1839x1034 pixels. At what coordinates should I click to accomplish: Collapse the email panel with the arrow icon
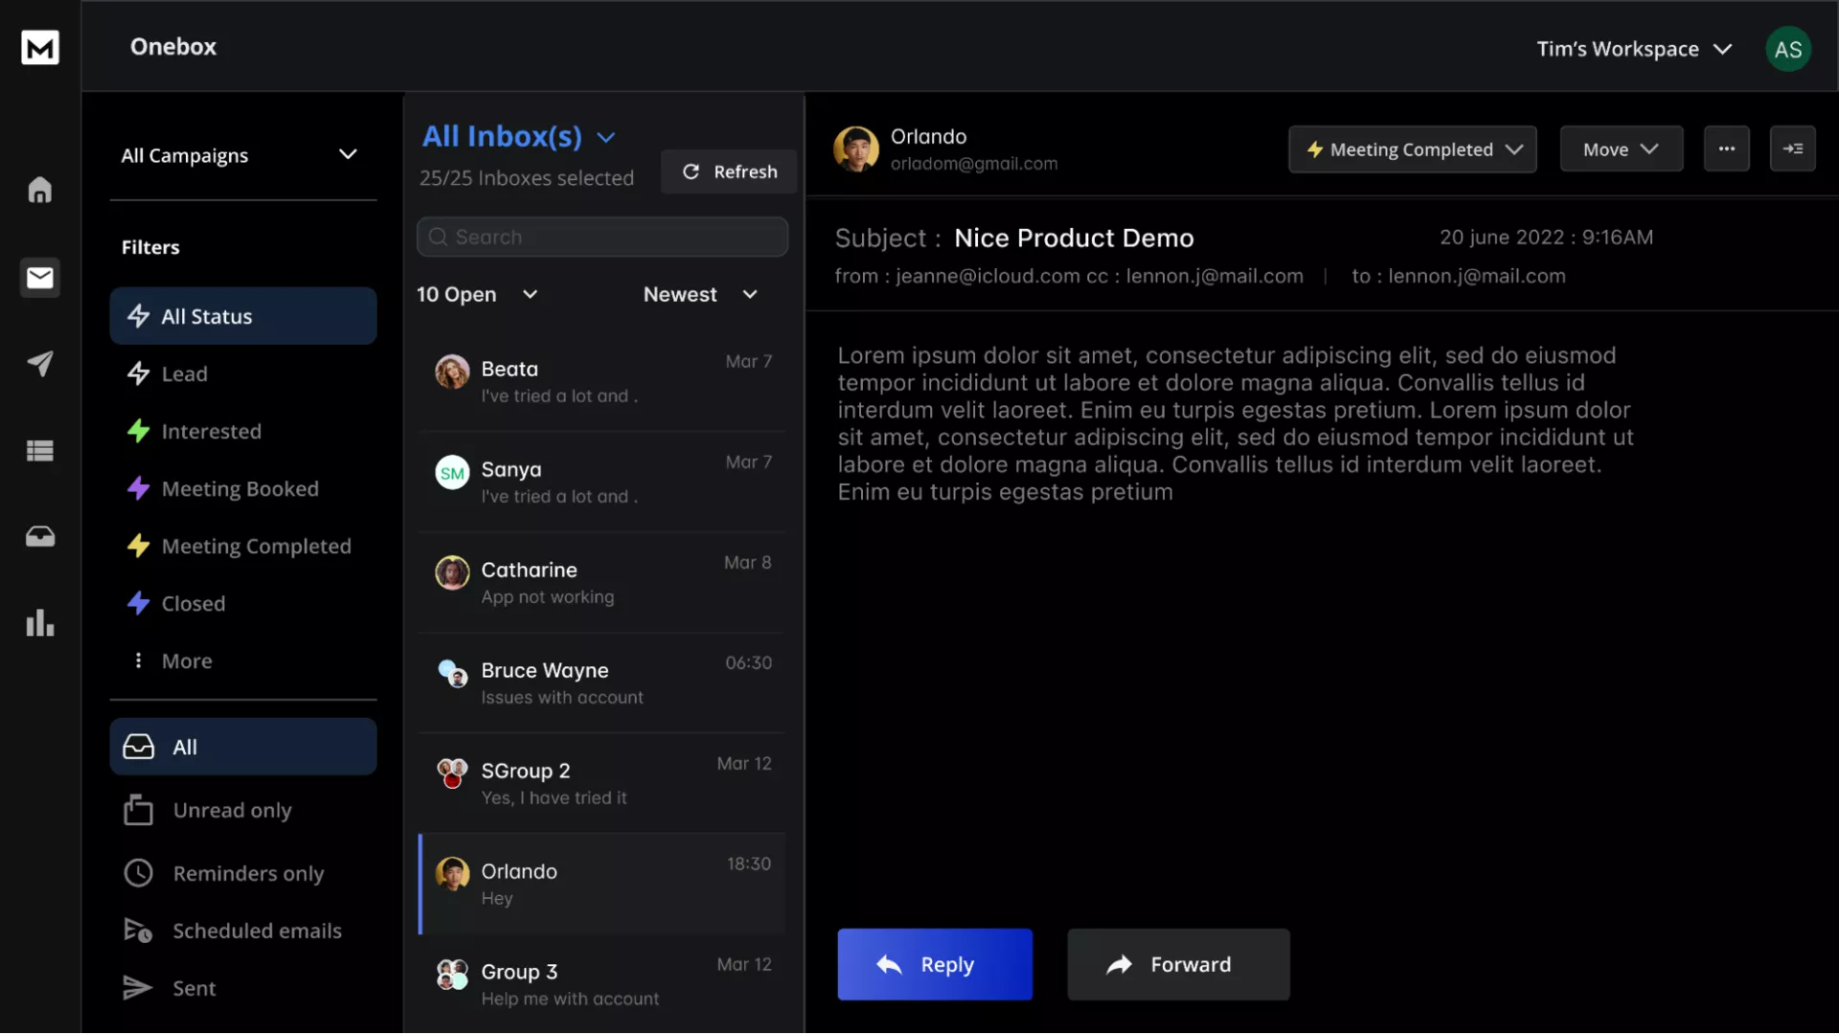pyautogui.click(x=1792, y=148)
